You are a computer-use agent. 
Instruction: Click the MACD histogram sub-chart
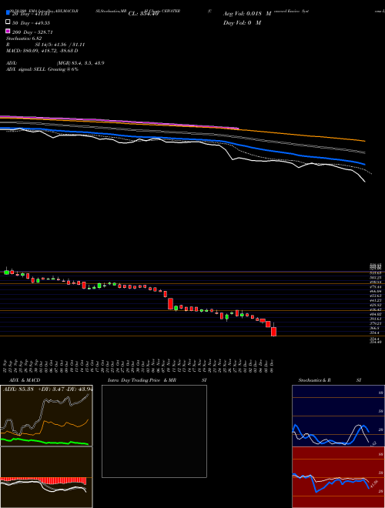click(46, 477)
